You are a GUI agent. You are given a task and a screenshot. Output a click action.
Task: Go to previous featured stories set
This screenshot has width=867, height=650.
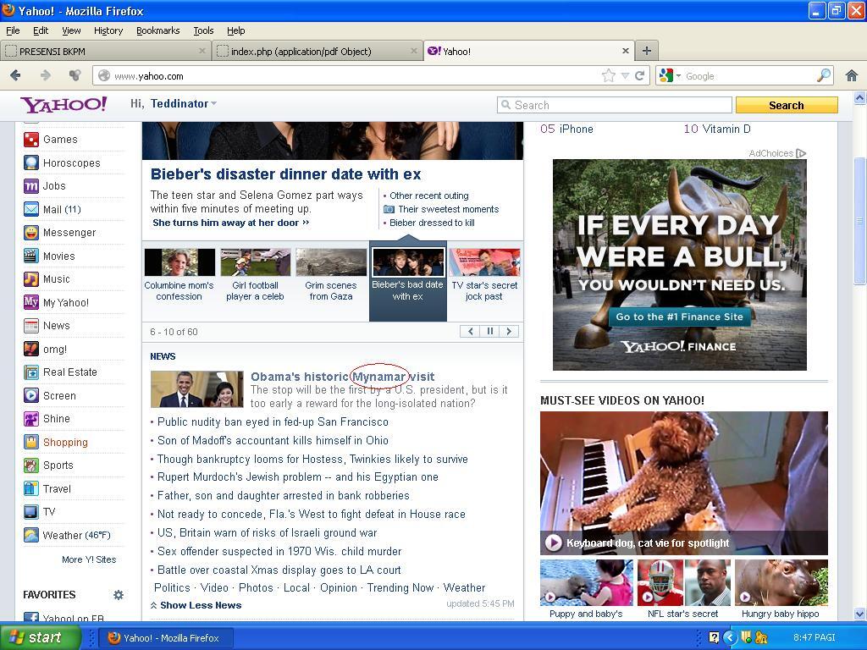pyautogui.click(x=470, y=331)
